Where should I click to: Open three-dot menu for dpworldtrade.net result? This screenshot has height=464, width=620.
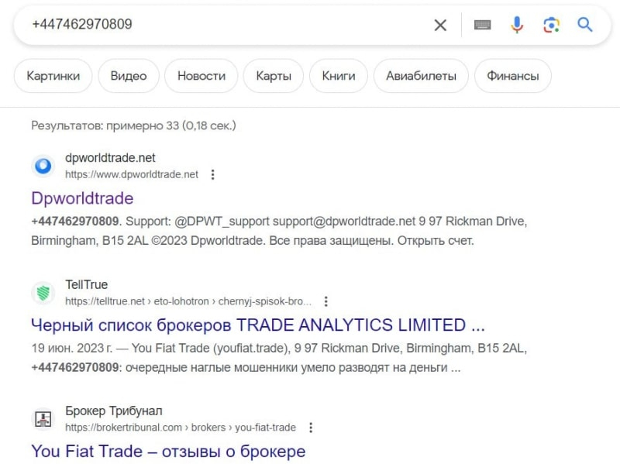point(212,174)
